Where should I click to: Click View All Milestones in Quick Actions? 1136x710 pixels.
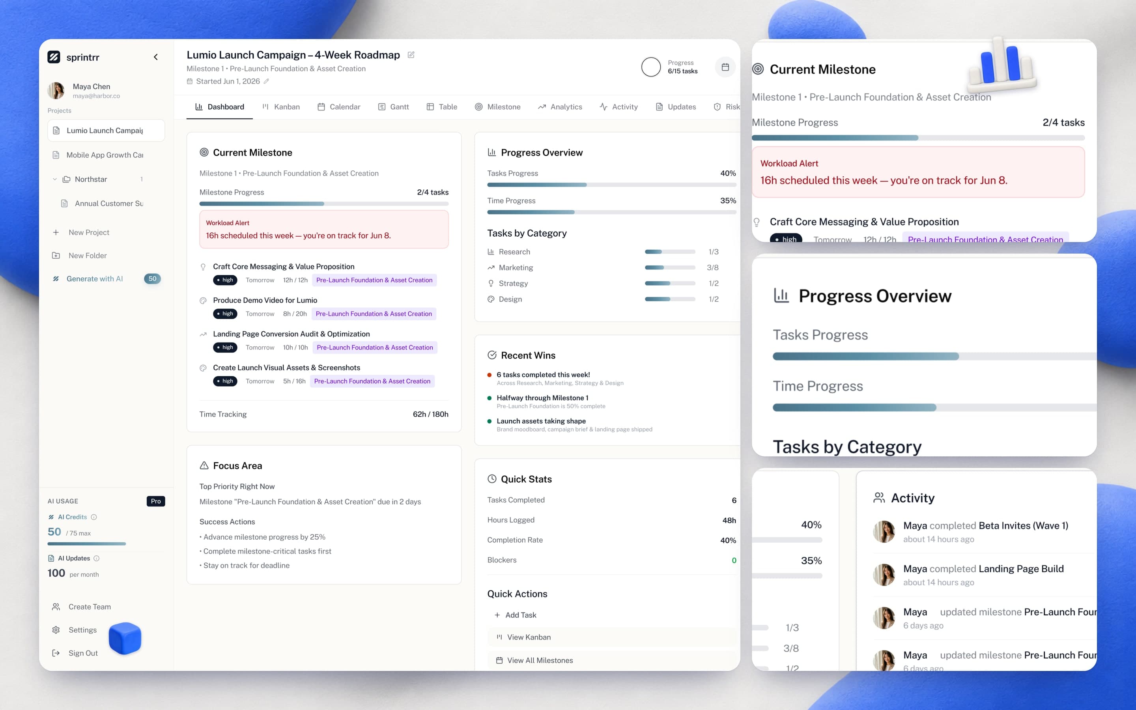click(612, 660)
